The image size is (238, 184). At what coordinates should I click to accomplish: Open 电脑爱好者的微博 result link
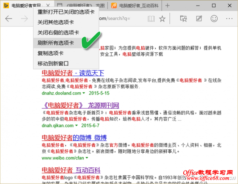coord(74,138)
